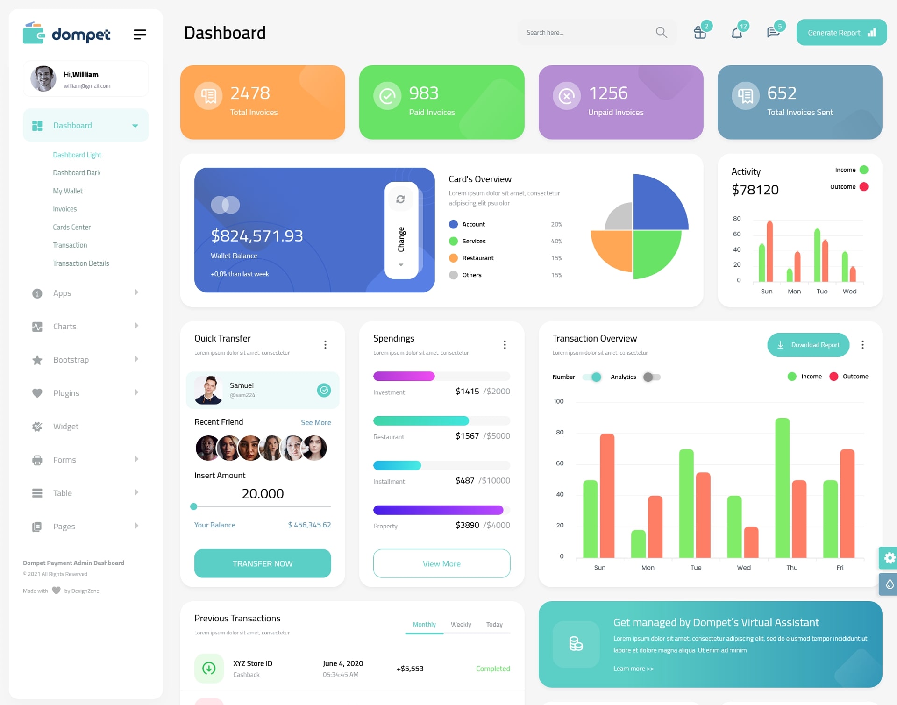Viewport: 897px width, 705px height.
Task: Click the Transaction Overview download report icon
Action: 781,344
